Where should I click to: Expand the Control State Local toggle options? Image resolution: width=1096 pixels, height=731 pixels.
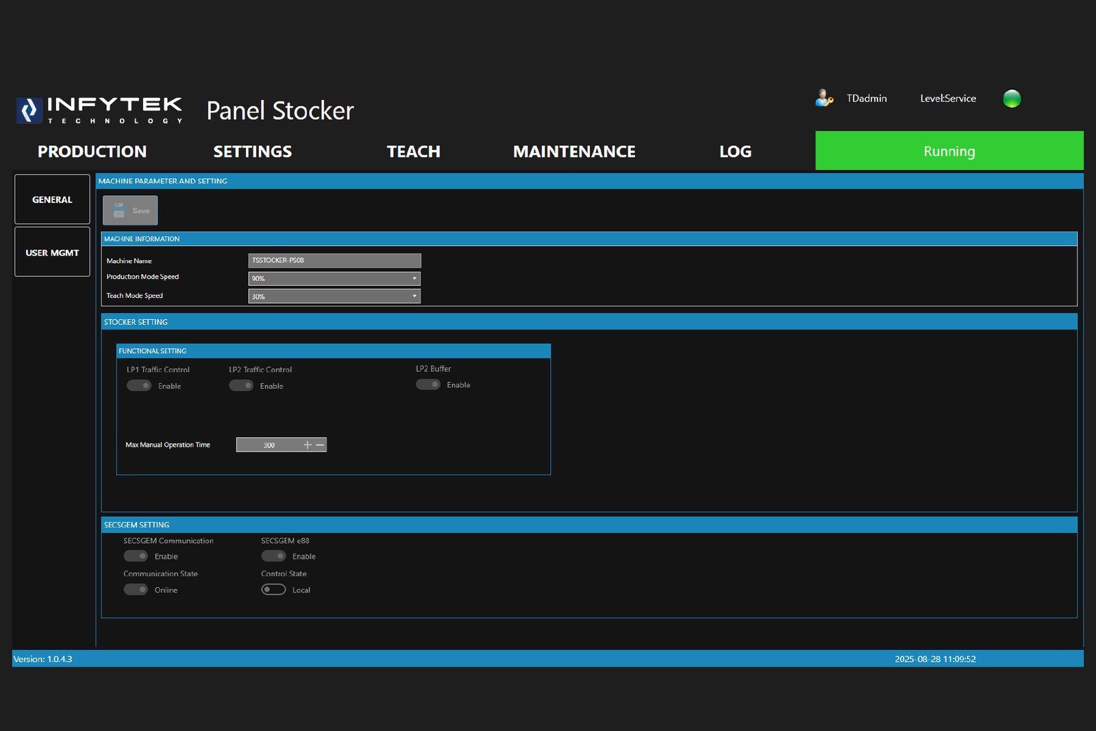(x=273, y=588)
